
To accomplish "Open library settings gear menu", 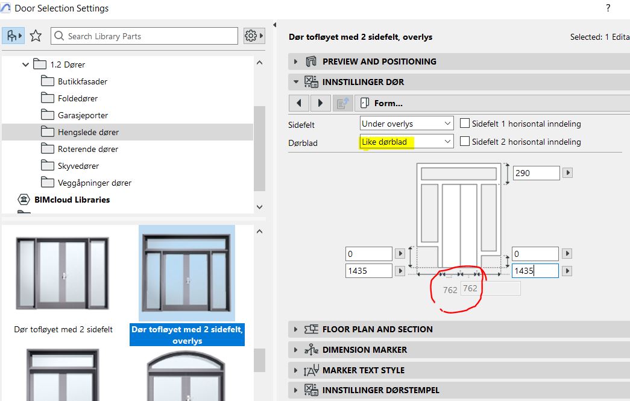I will click(x=254, y=36).
